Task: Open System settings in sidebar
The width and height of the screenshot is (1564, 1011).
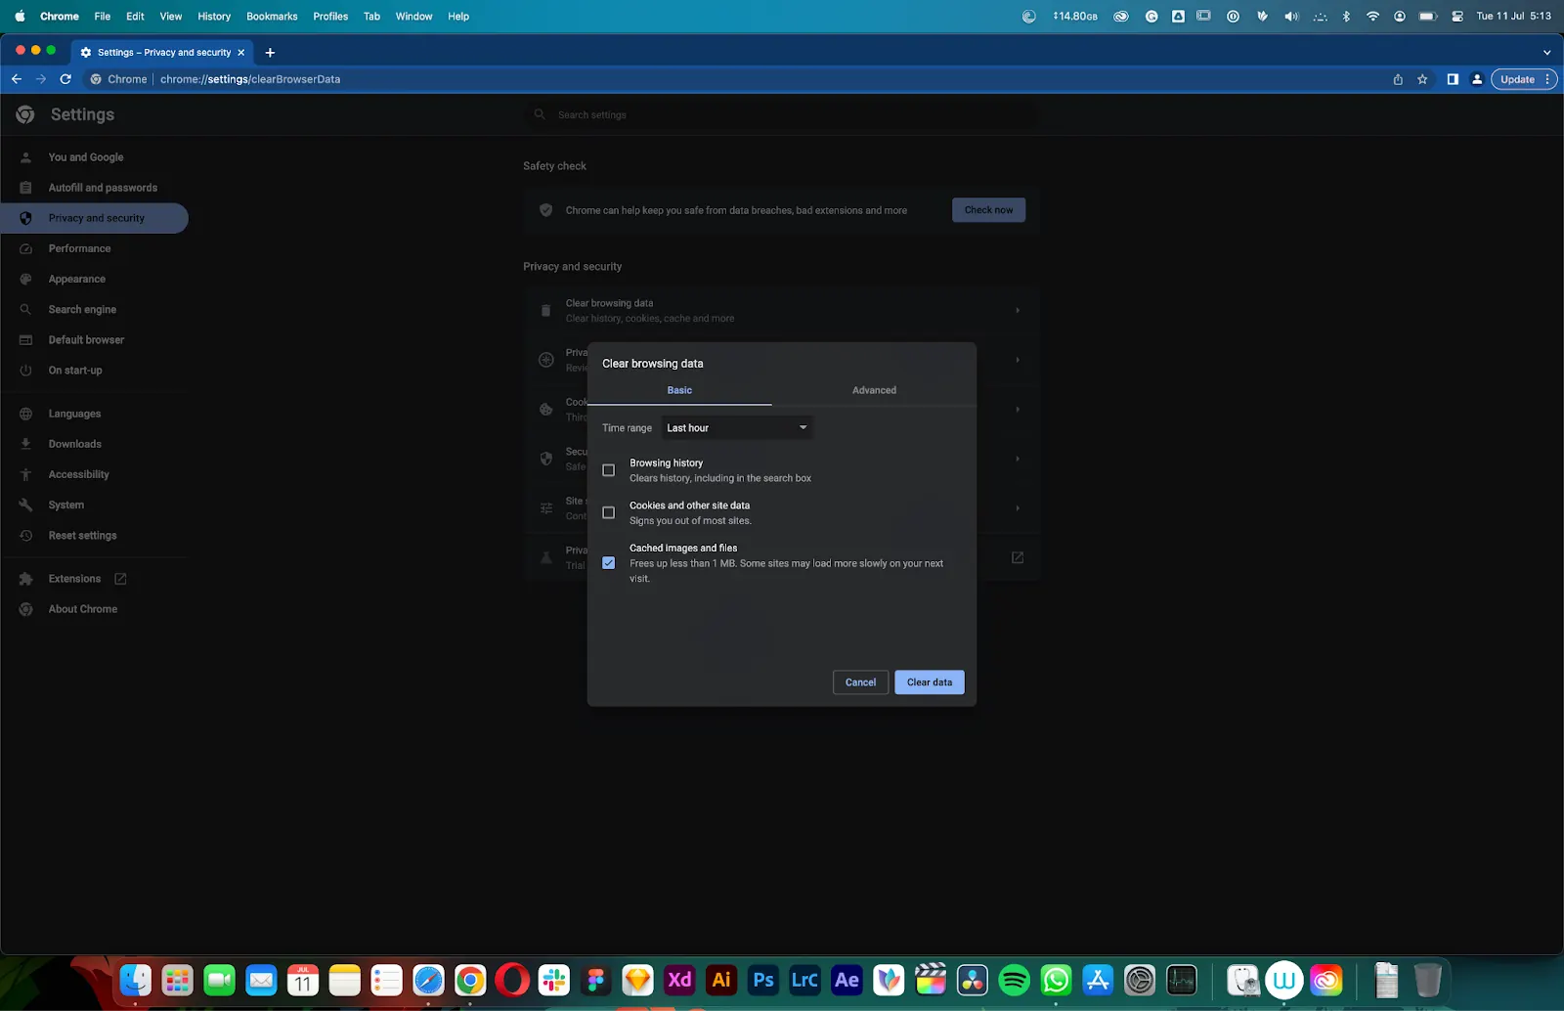Action: coord(66,505)
